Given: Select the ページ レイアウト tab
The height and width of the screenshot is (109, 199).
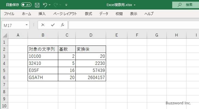Looking at the screenshot, I should pyautogui.click(x=65, y=14).
